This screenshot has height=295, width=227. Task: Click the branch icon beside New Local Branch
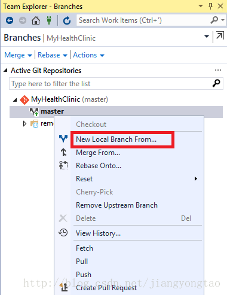click(x=63, y=139)
